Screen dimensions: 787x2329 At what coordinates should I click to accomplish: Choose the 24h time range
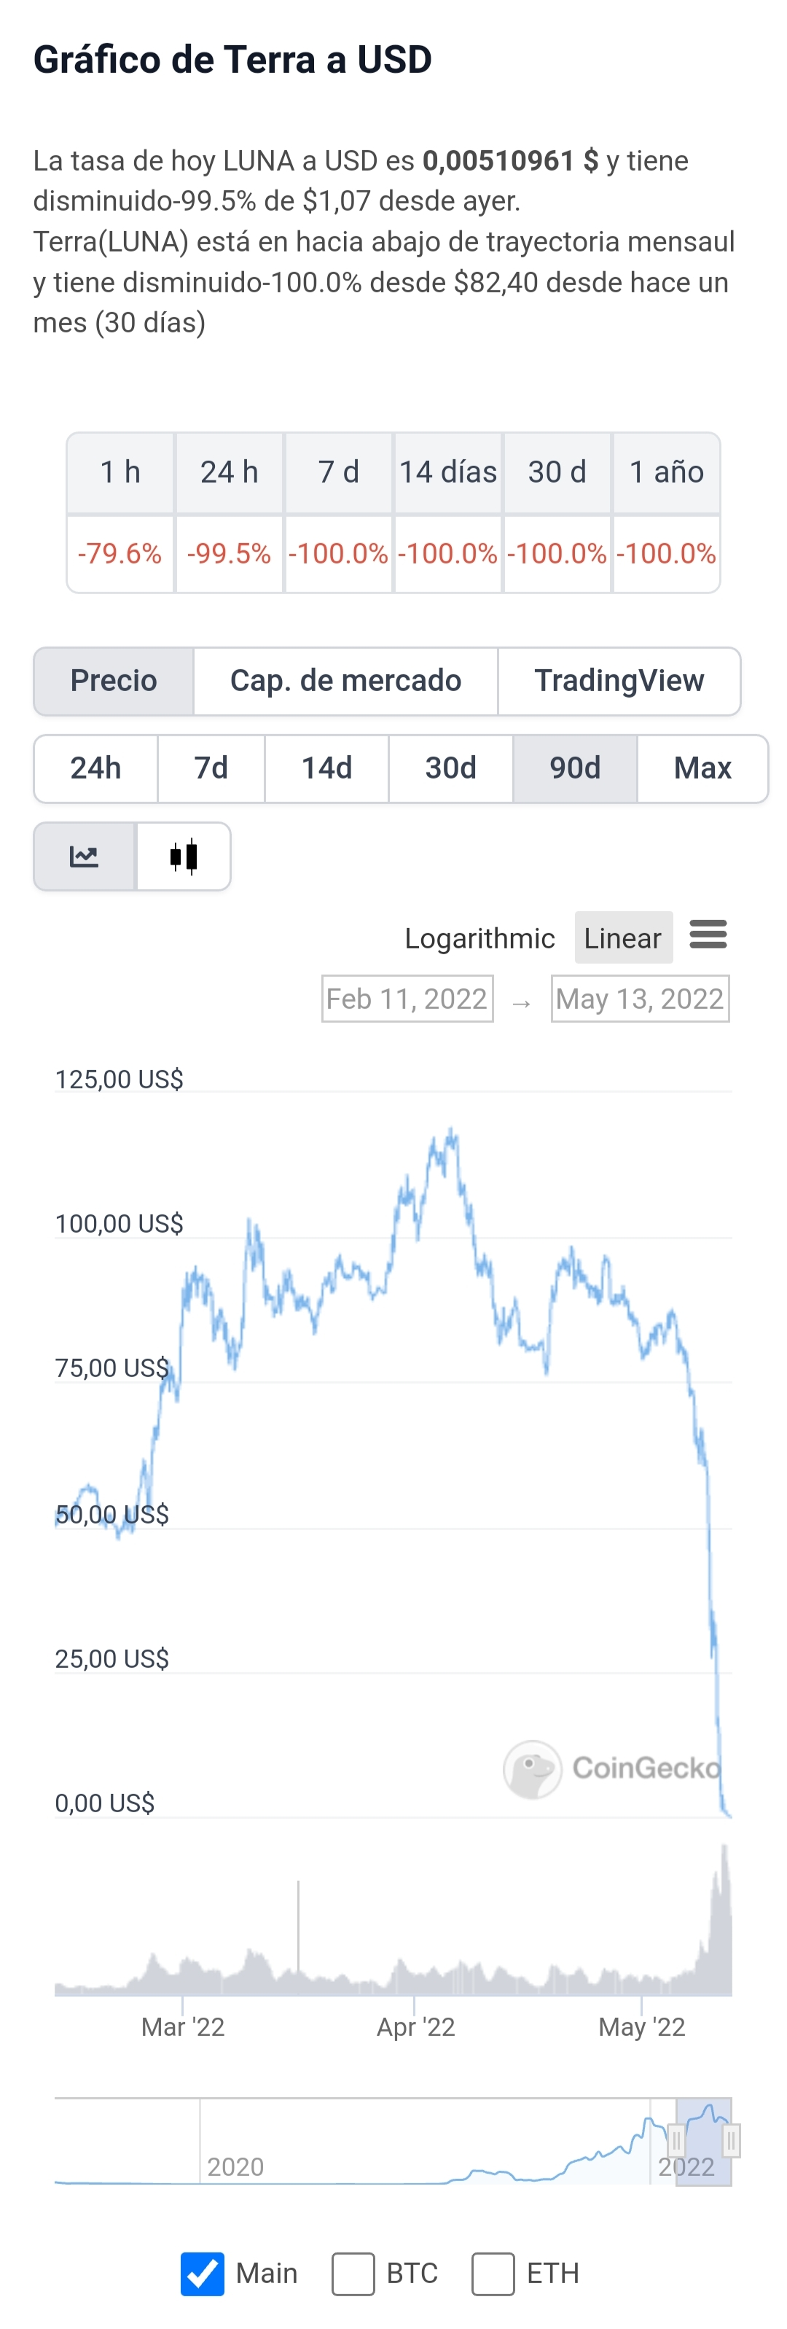click(95, 768)
